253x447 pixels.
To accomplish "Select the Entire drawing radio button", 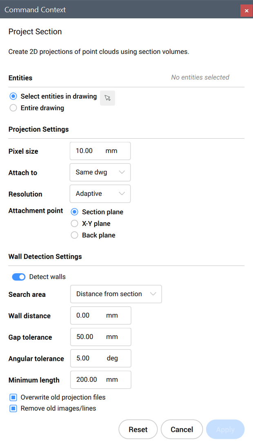I will 13,108.
